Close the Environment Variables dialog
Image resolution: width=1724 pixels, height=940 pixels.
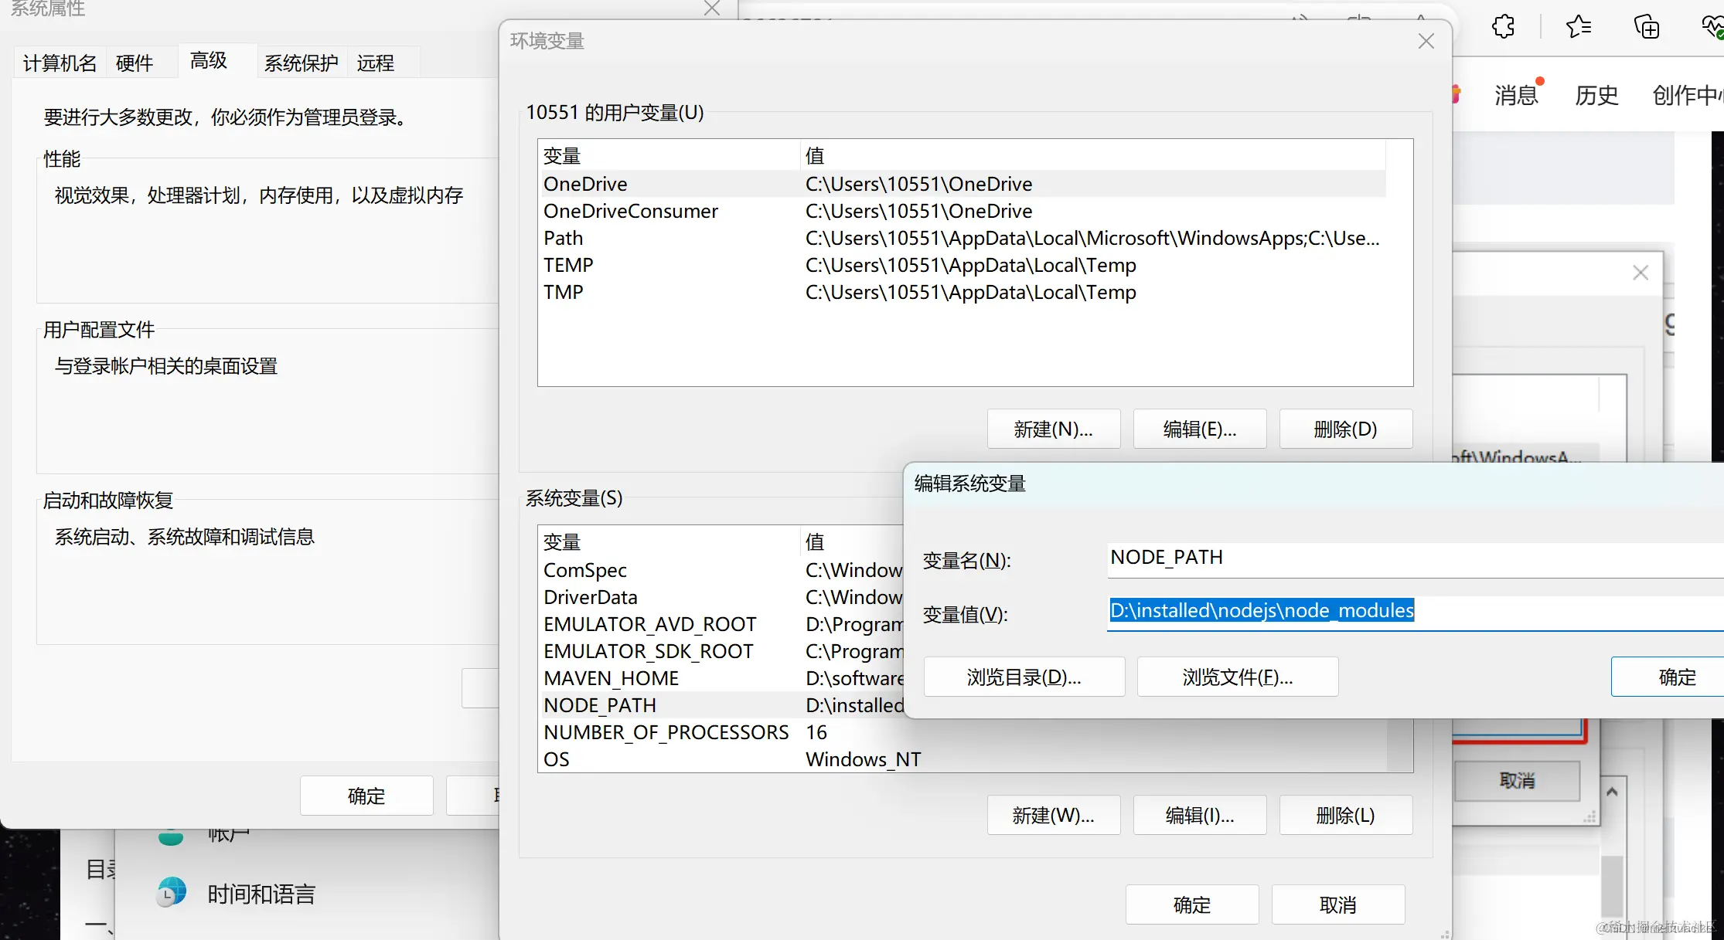[x=1426, y=41]
